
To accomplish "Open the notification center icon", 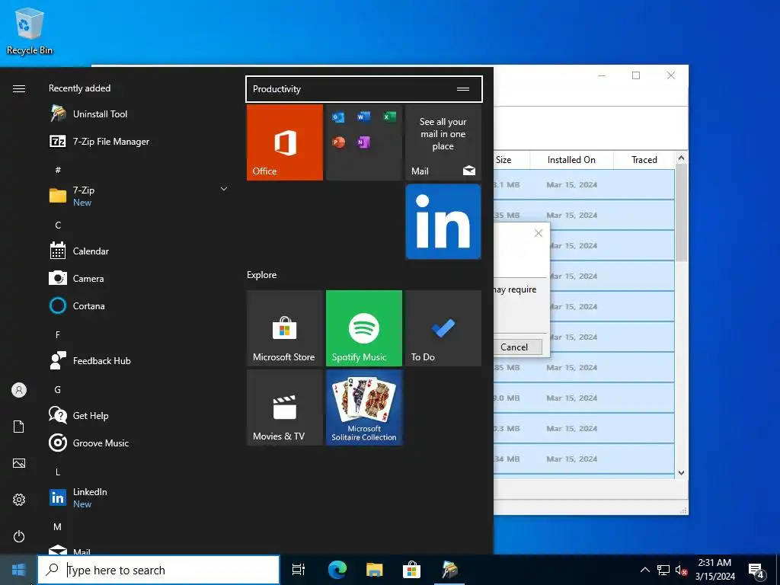I will pyautogui.click(x=756, y=571).
